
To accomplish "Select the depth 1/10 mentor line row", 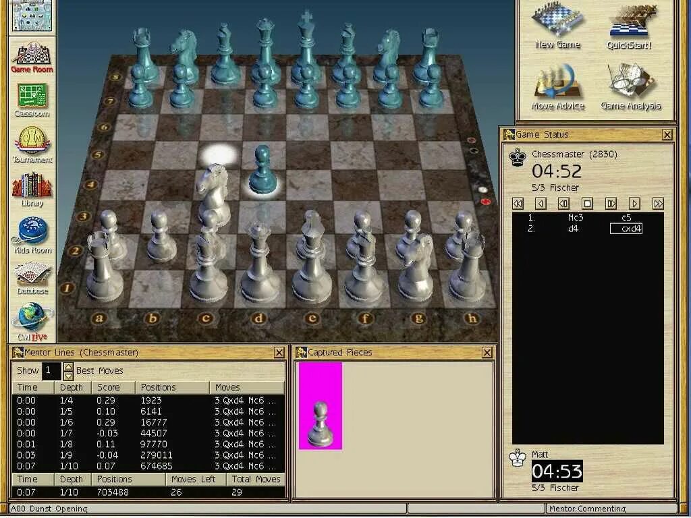I will pos(148,467).
